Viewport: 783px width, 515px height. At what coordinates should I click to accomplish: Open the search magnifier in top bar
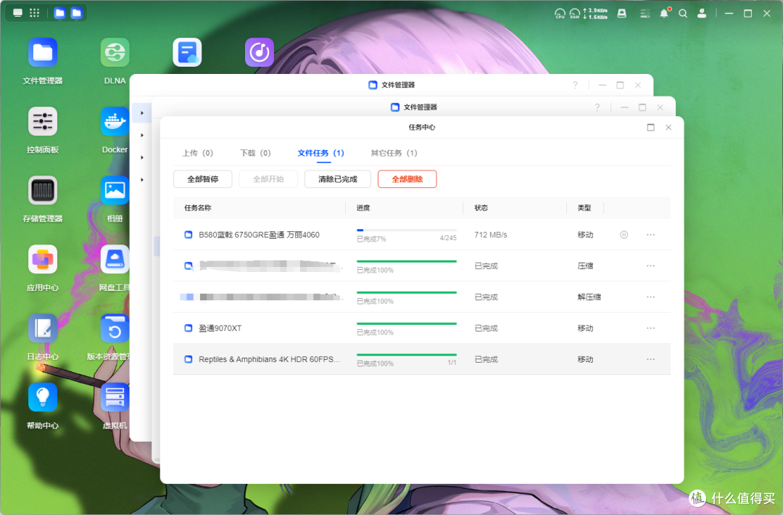[683, 14]
